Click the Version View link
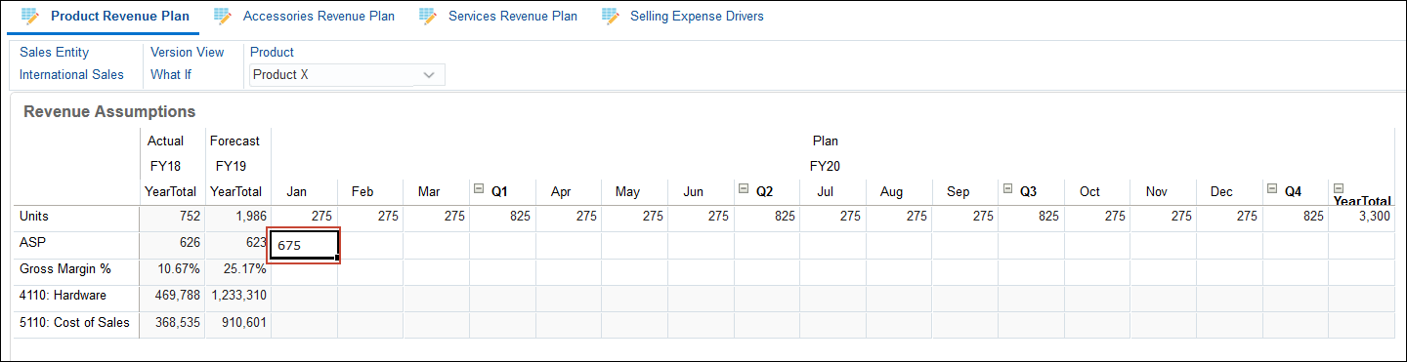1407x362 pixels. tap(187, 53)
